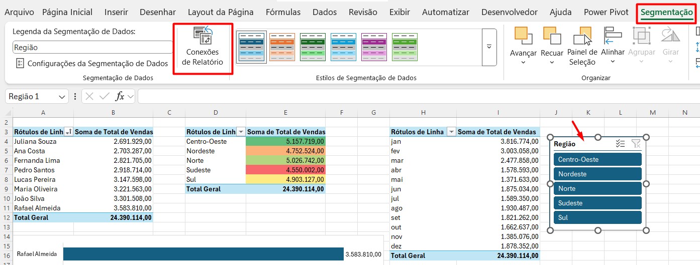Open the Layout da Página tab
Screen dimensions: 700x265
(221, 12)
